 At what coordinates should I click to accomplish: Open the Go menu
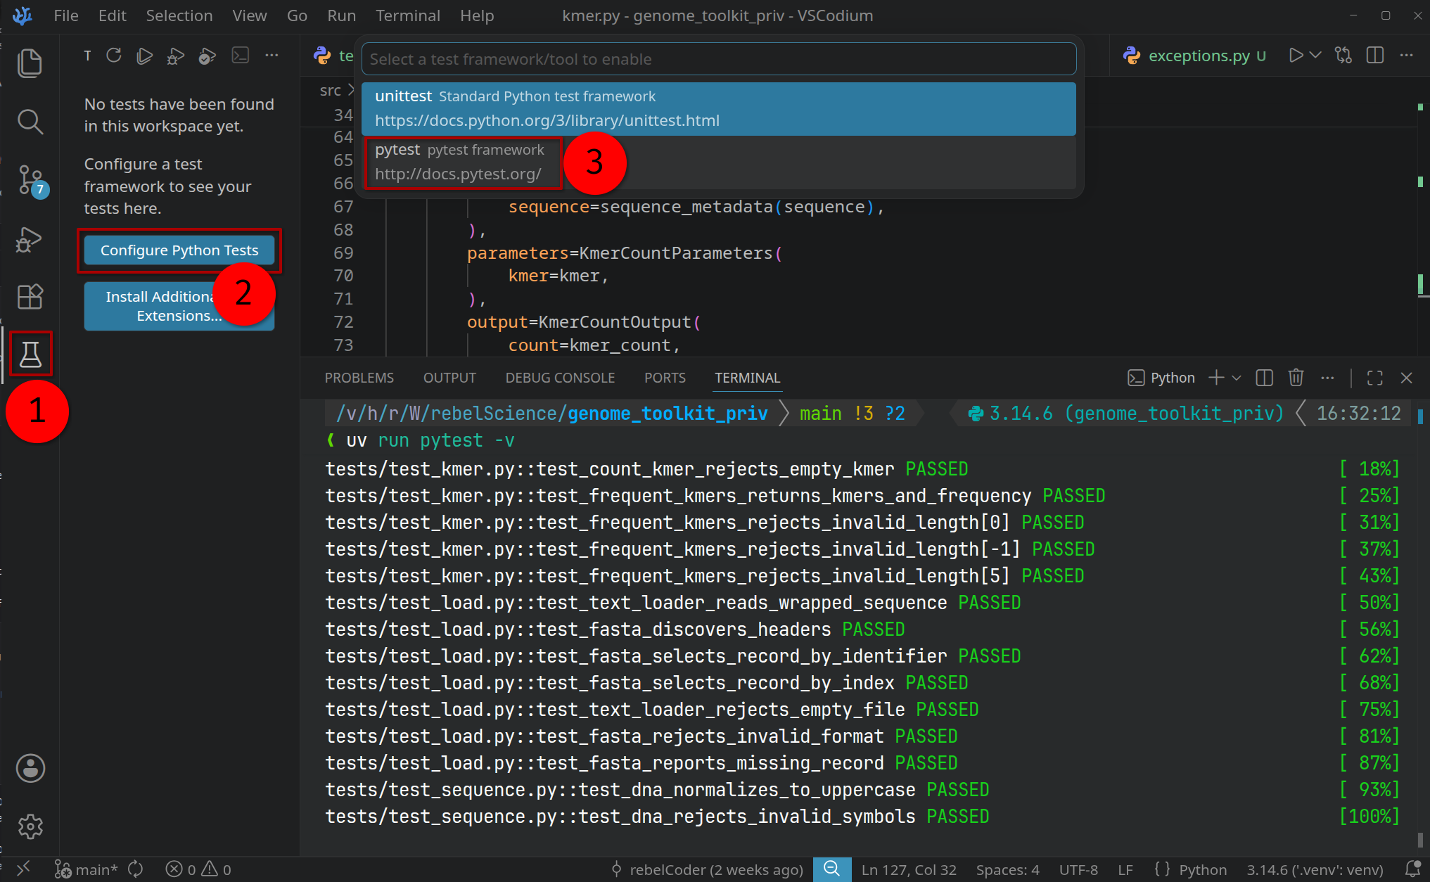[297, 15]
